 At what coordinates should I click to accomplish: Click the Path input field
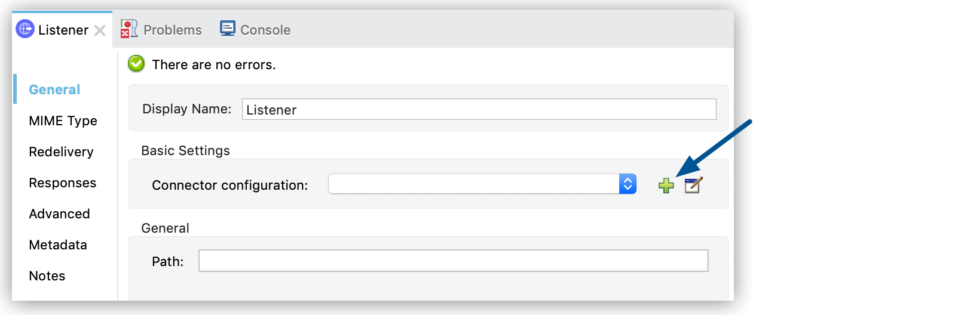click(x=453, y=261)
